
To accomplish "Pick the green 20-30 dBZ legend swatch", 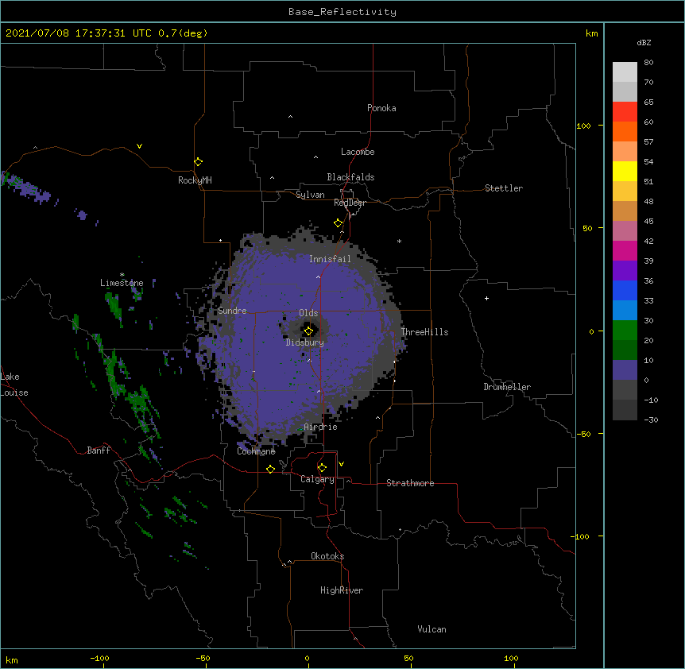I will tap(625, 331).
